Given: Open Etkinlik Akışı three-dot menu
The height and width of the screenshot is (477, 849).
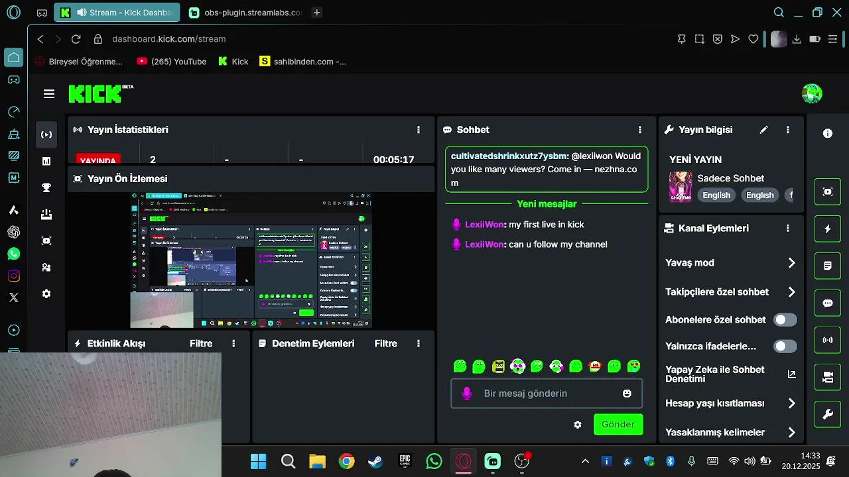Looking at the screenshot, I should click(233, 344).
